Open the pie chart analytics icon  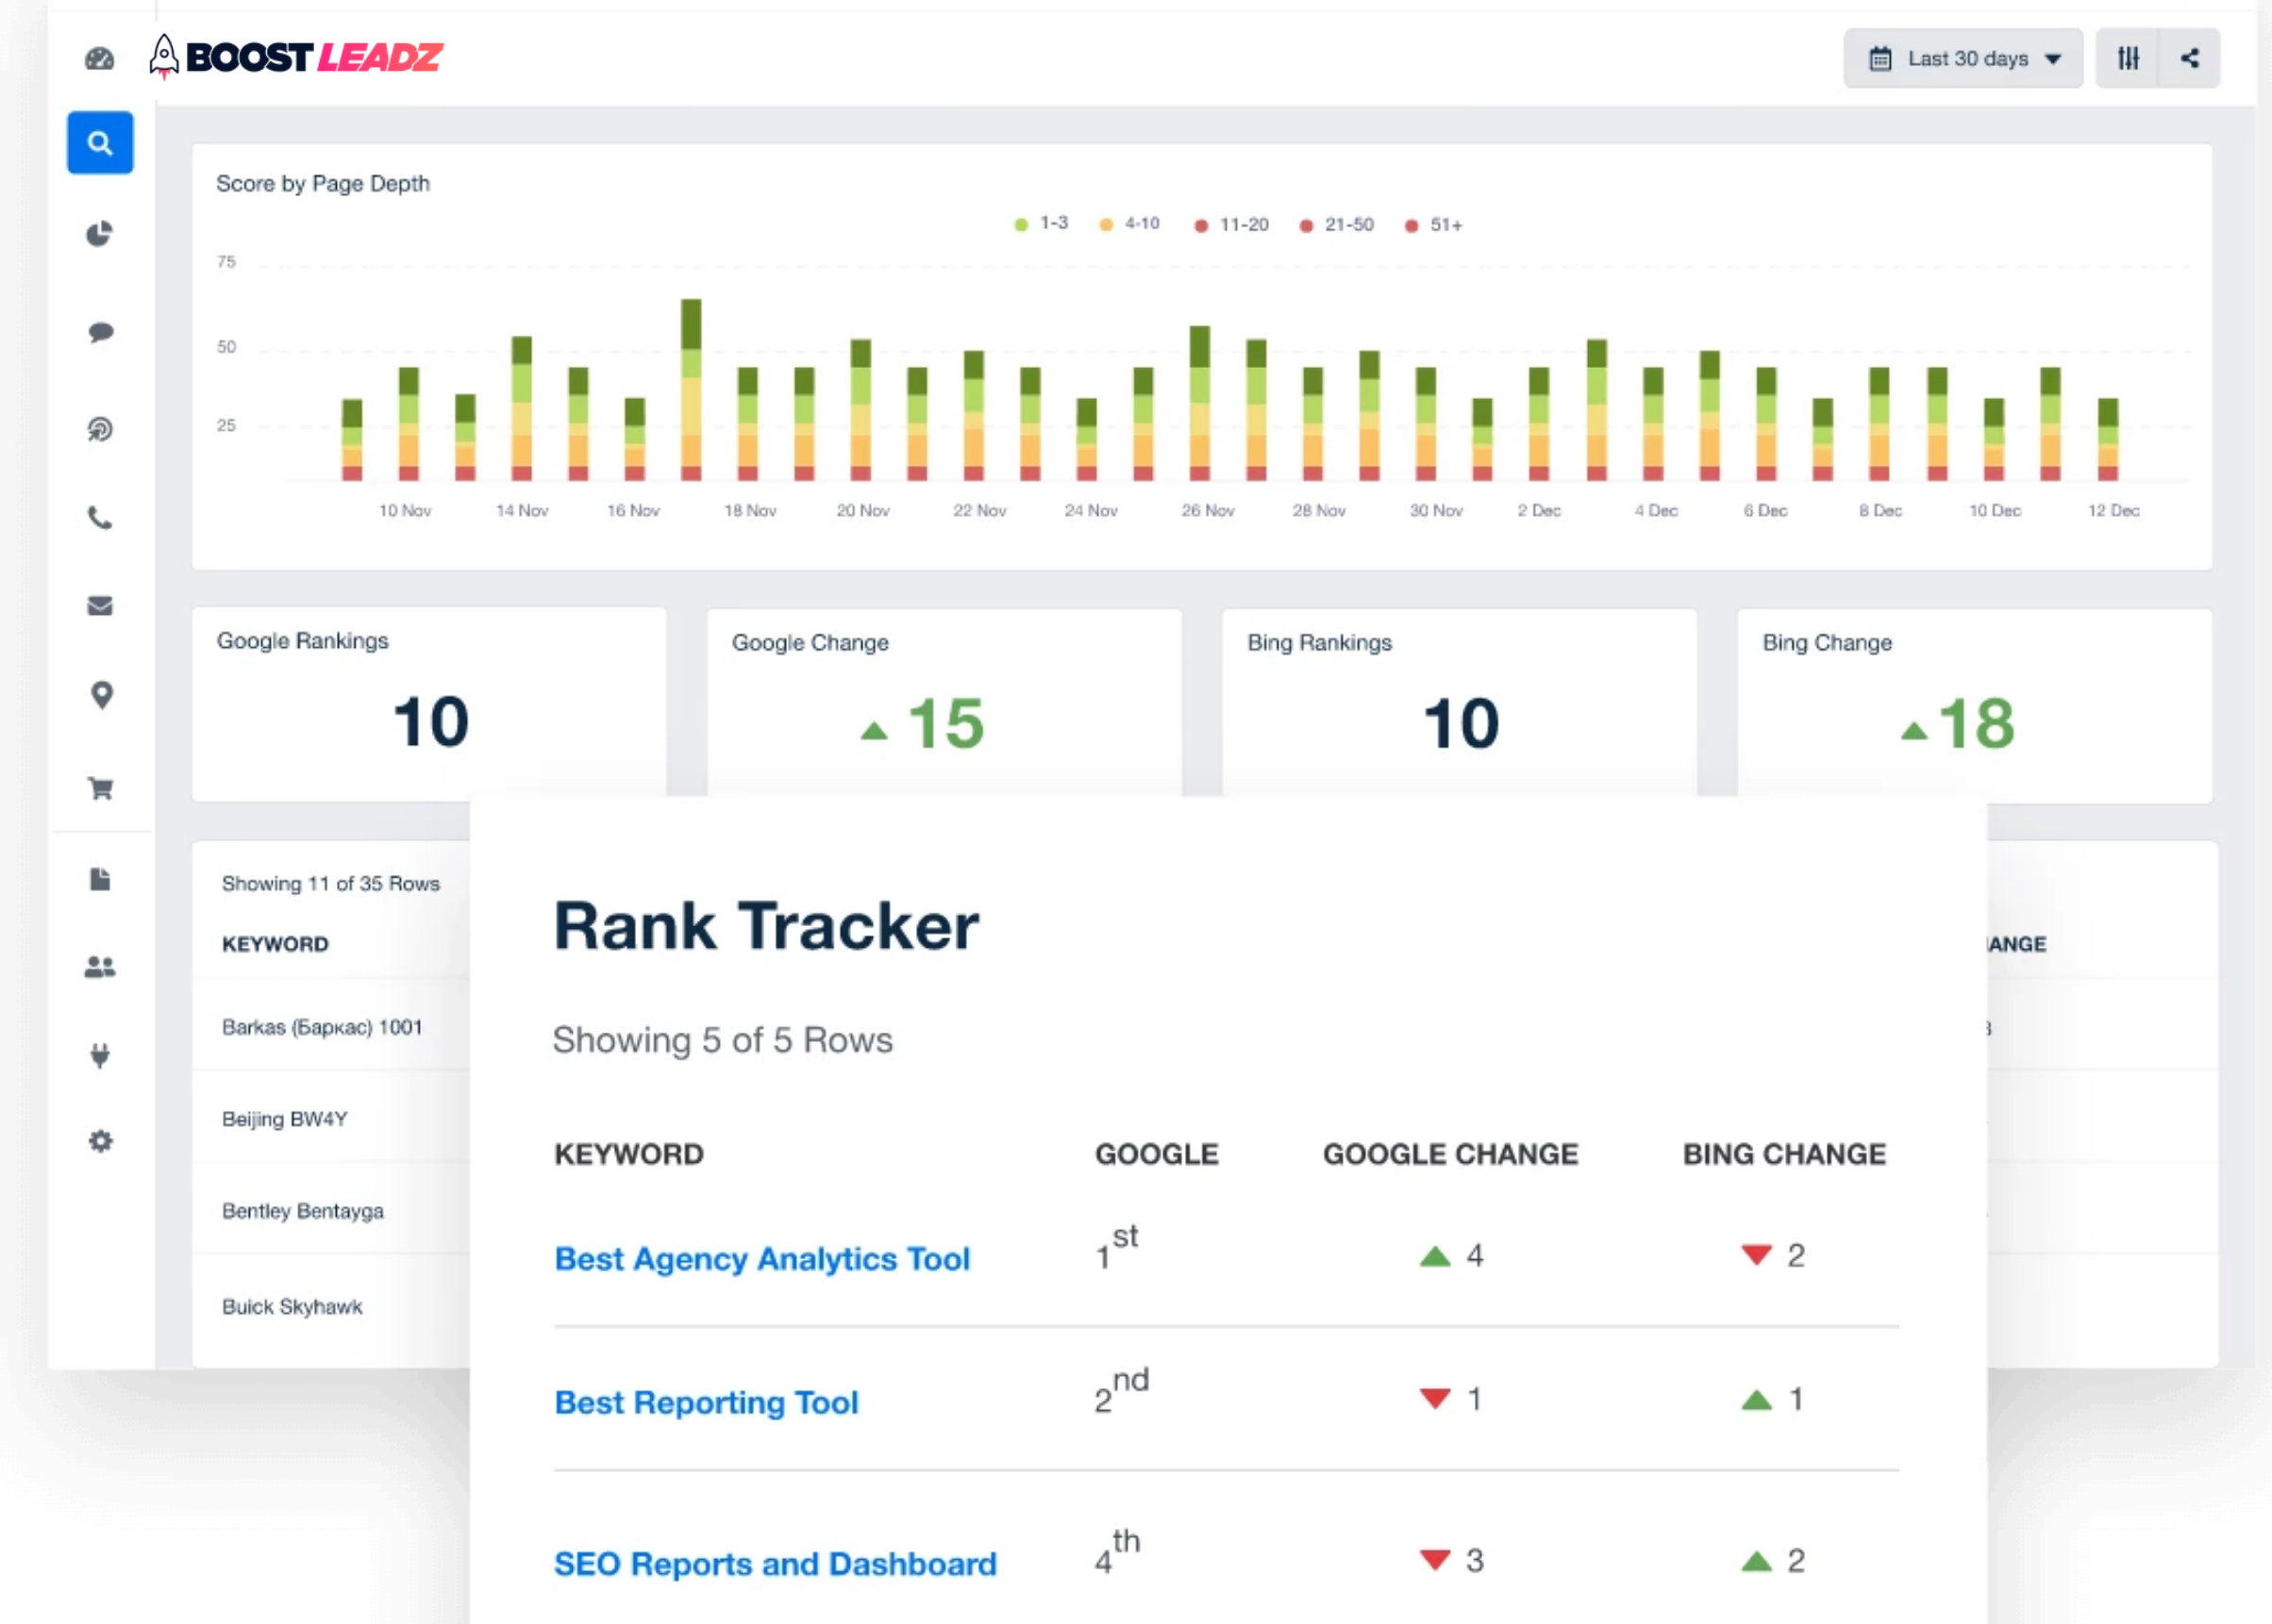point(99,234)
